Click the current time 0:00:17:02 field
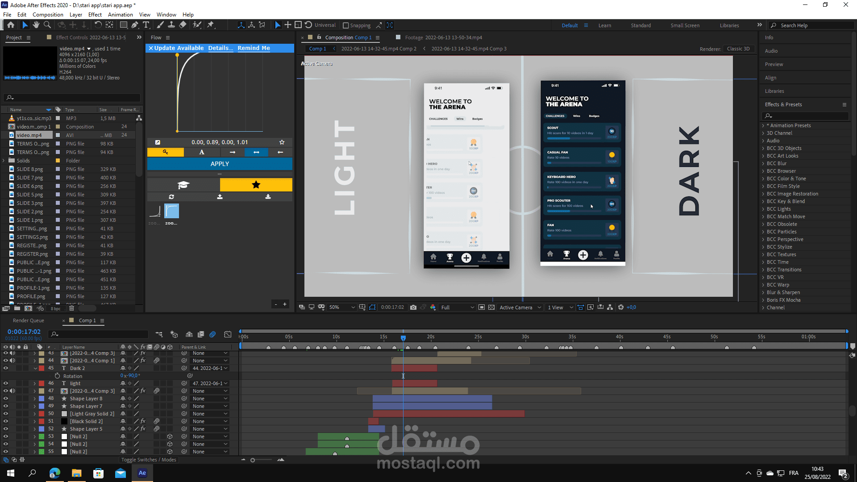The image size is (857, 482). click(x=24, y=332)
